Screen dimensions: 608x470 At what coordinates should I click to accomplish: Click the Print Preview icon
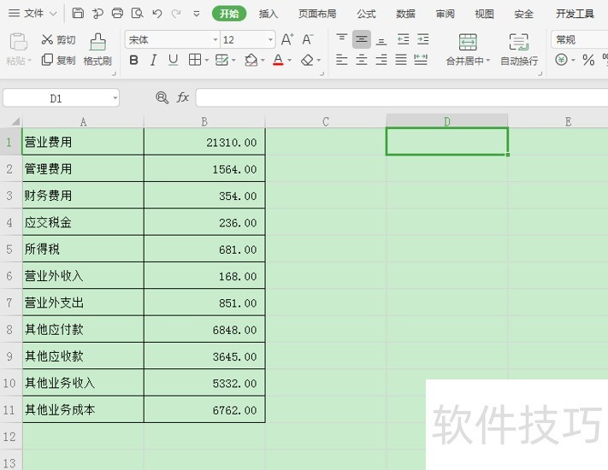coord(138,14)
